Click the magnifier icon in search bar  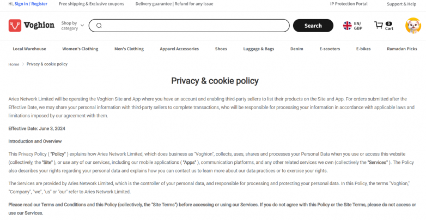(x=99, y=26)
